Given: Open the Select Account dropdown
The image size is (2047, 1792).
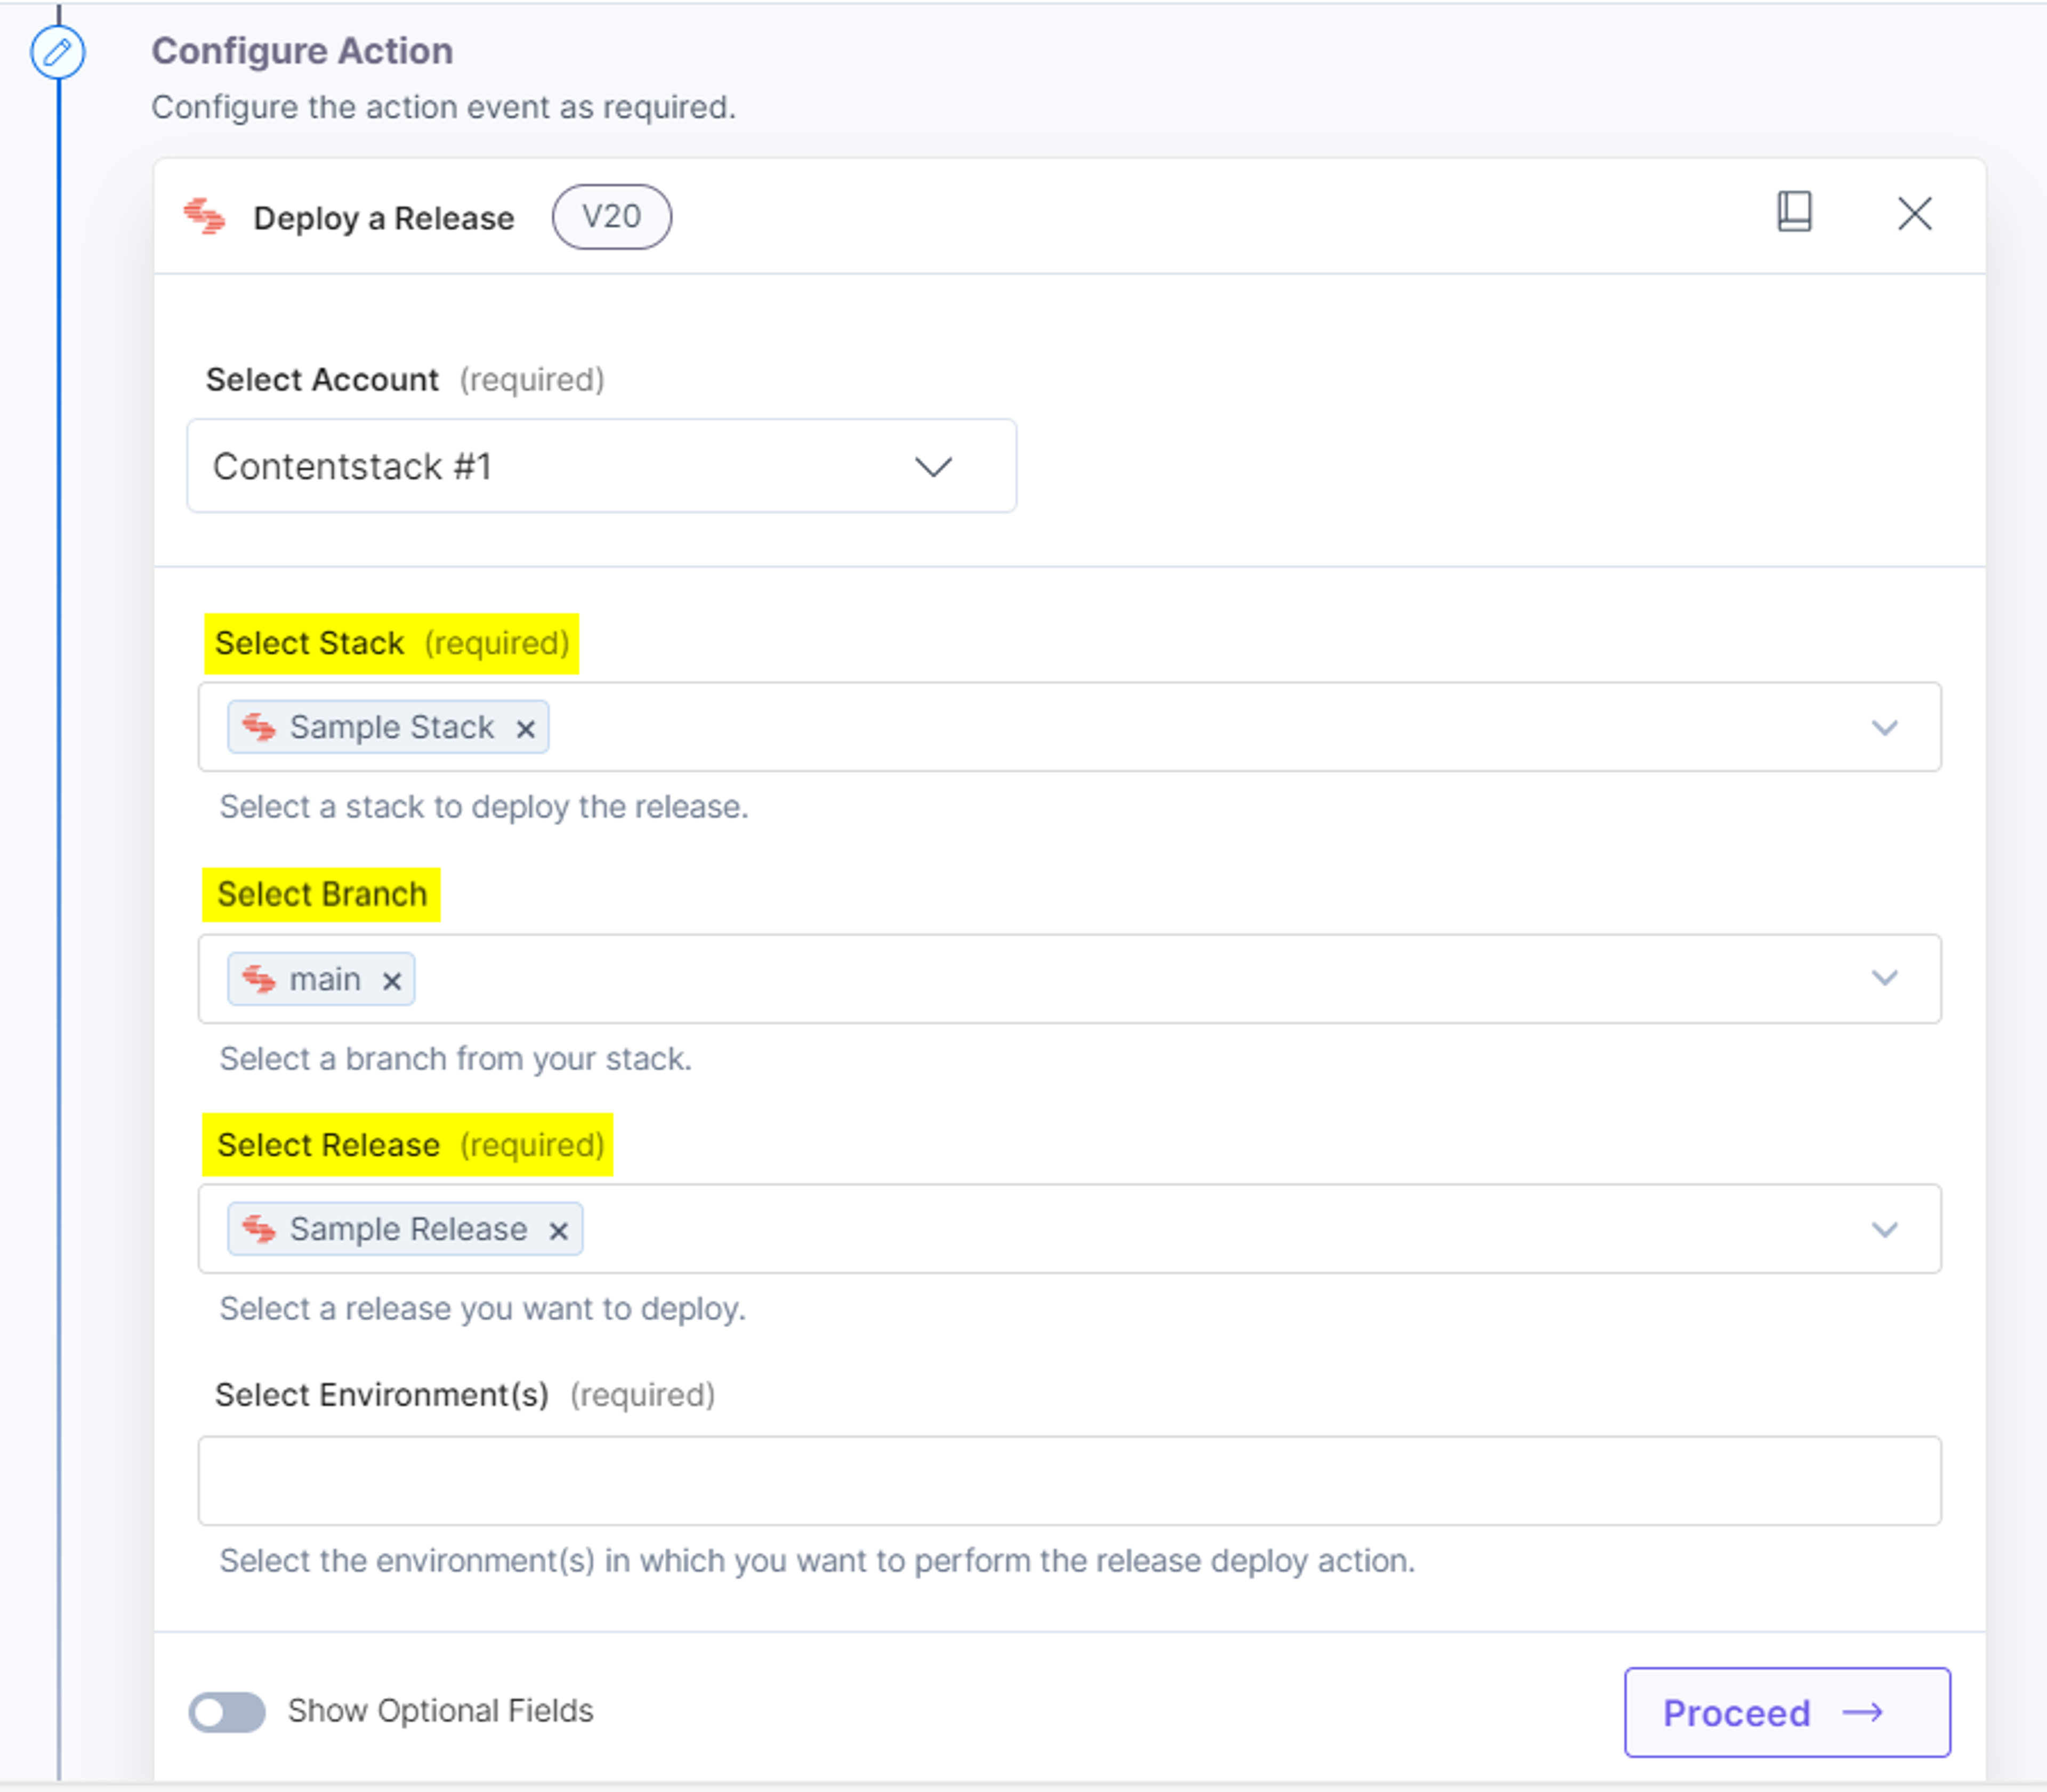Looking at the screenshot, I should click(601, 466).
